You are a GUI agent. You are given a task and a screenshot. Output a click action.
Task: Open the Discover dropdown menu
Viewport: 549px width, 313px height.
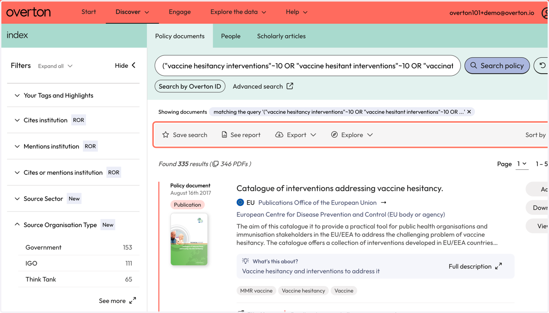coord(132,12)
